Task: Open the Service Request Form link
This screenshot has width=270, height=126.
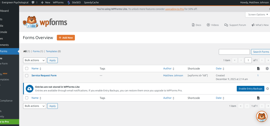Action: tap(44, 75)
